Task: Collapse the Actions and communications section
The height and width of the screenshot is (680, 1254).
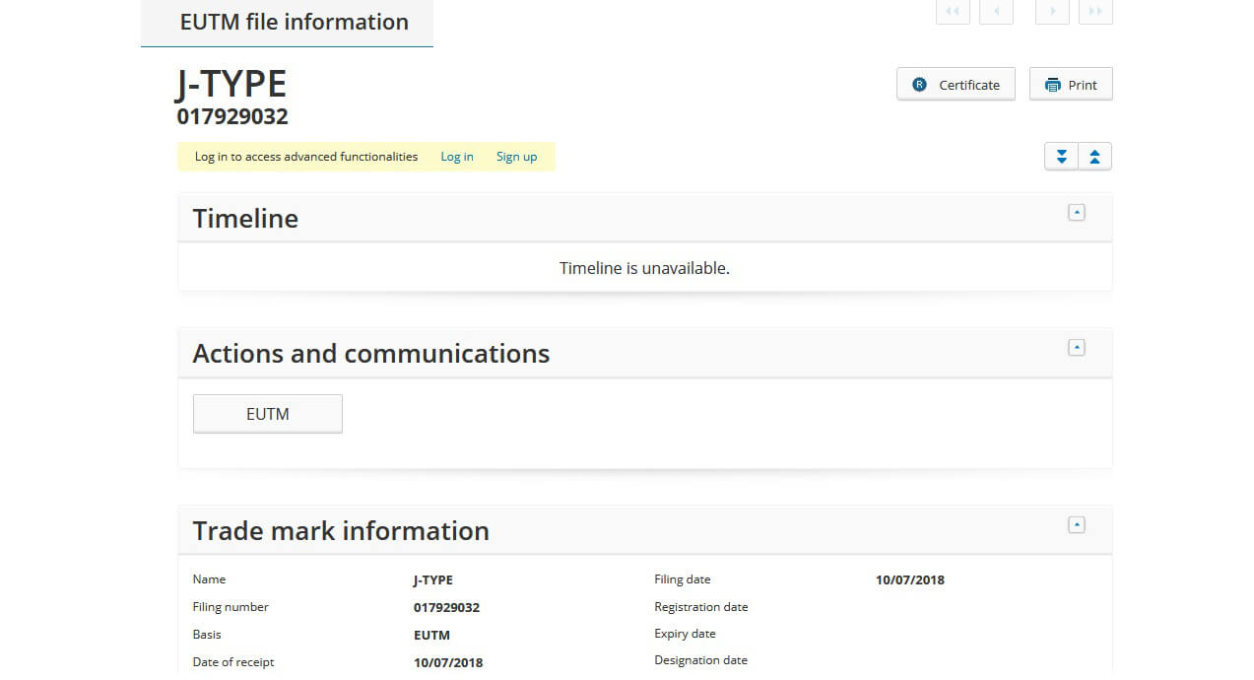Action: (x=1077, y=347)
